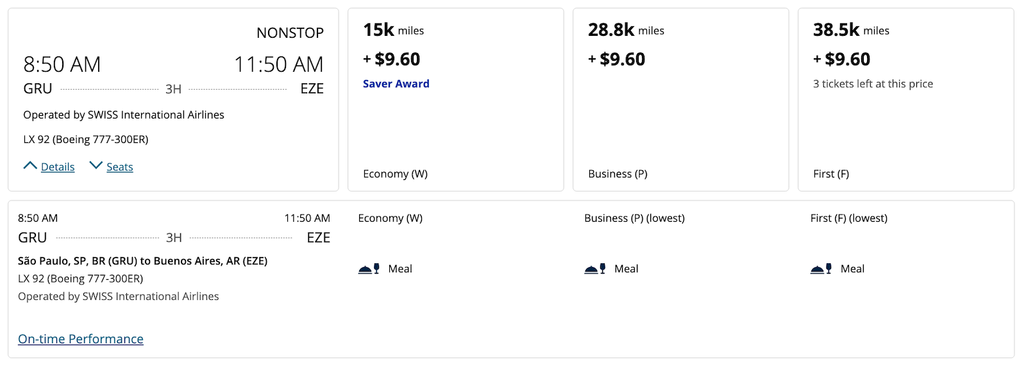This screenshot has width=1026, height=367.
Task: Expand the Seats chevron icon
Action: (x=96, y=165)
